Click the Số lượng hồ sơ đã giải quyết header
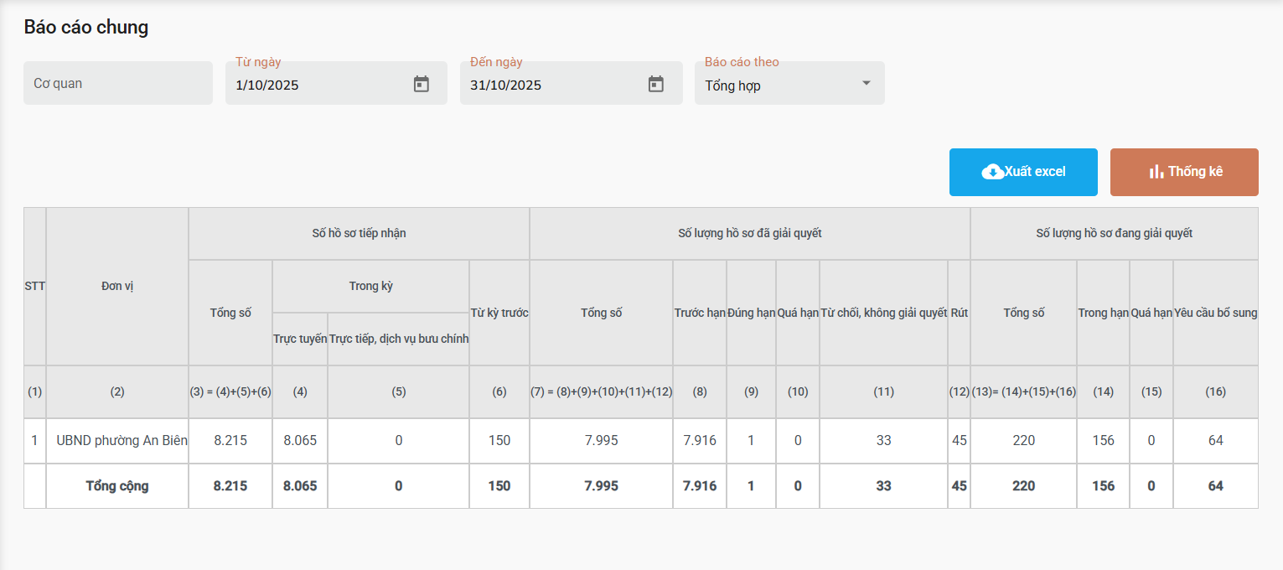Viewport: 1283px width, 570px height. coord(749,233)
